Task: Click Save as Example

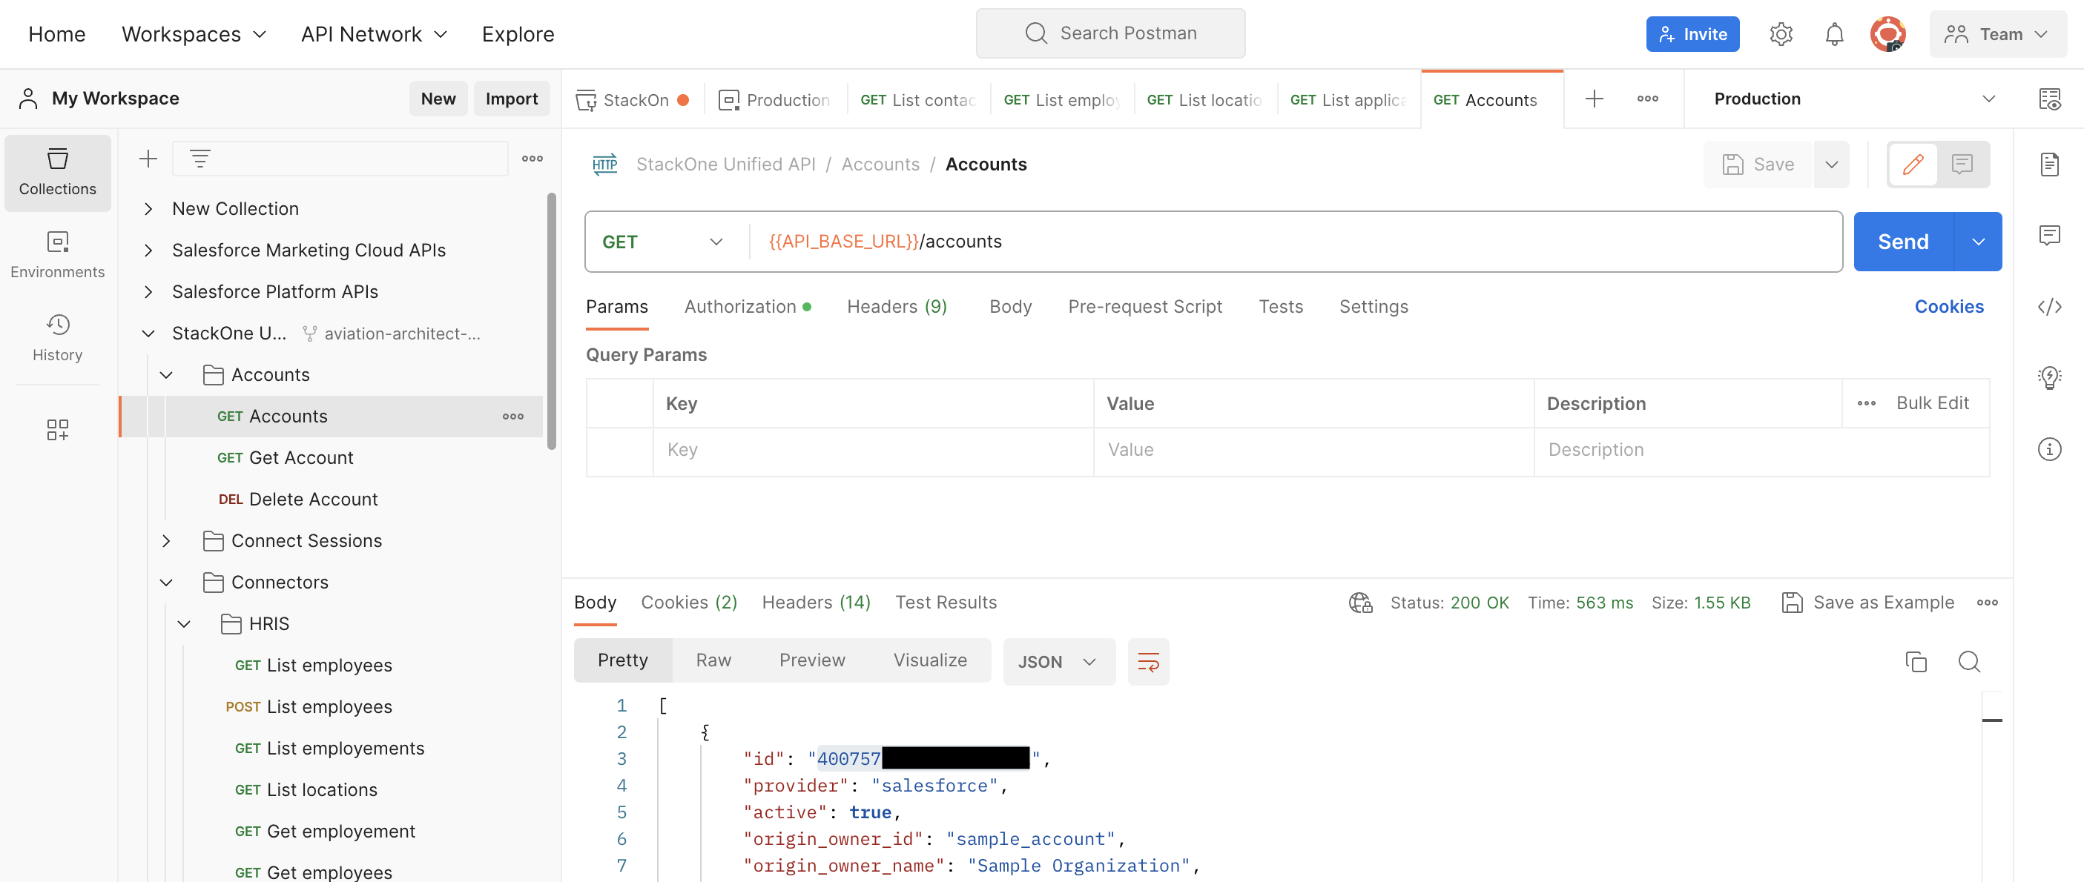Action: [1867, 603]
